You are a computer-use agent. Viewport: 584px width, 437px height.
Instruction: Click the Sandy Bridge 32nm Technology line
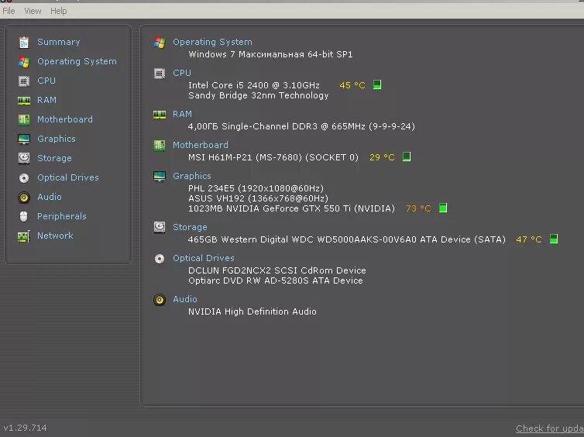pos(259,95)
